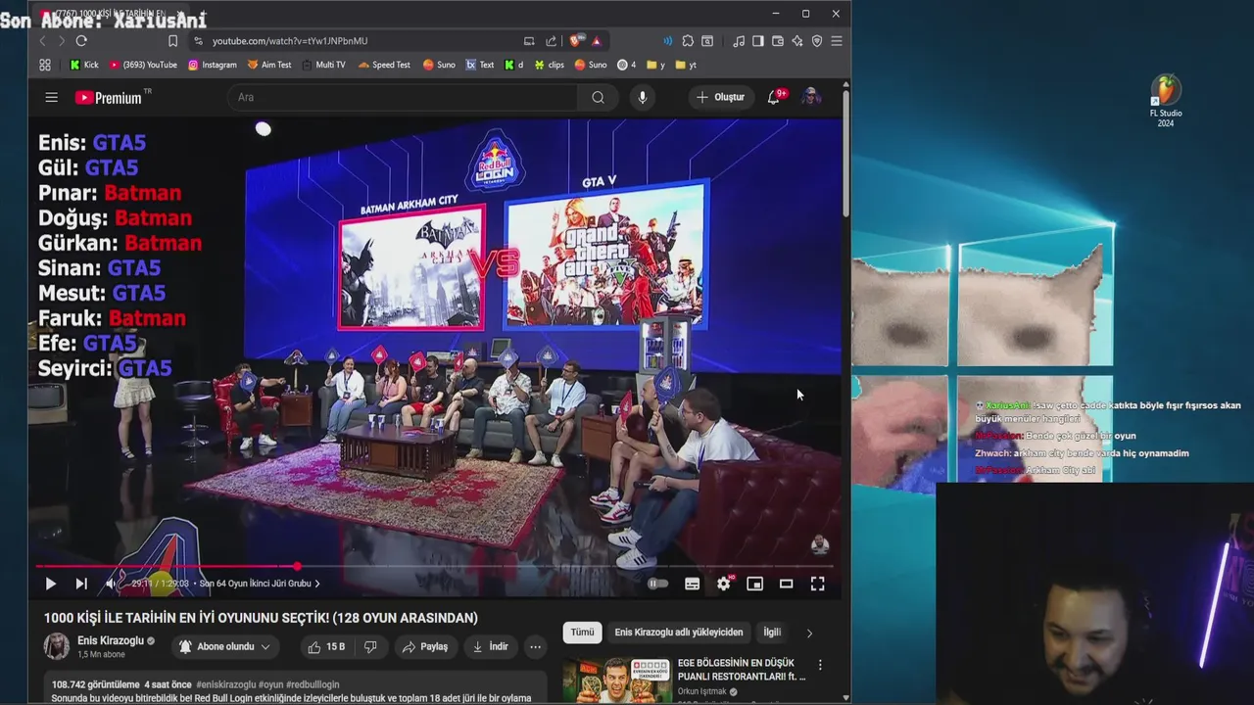Go back with the browser back arrow
This screenshot has height=705, width=1254.
click(x=42, y=41)
